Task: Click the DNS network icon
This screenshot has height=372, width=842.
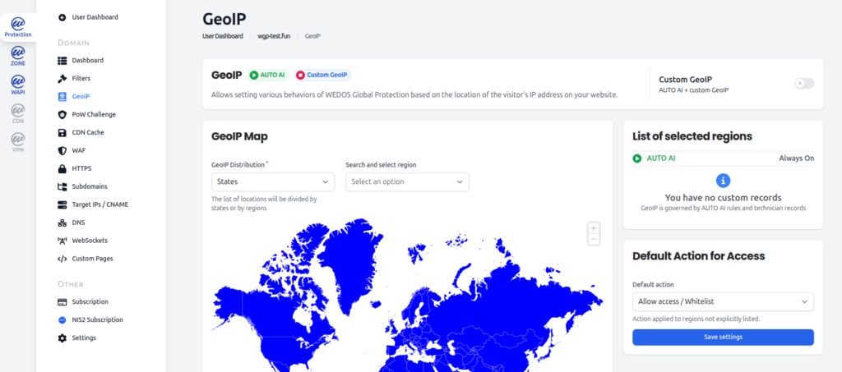Action: click(62, 223)
